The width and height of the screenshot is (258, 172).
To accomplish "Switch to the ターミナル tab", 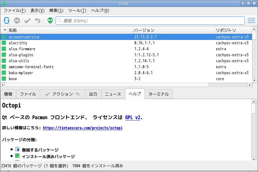I will pos(159,94).
